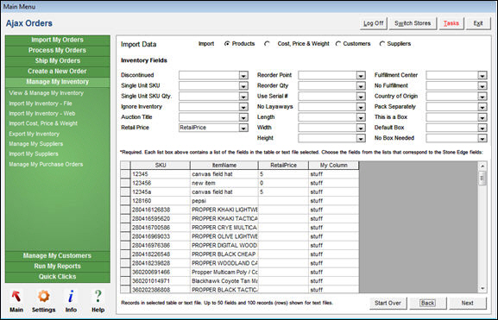Open the Default Box dropdown
Screen dimensions: 498x320
pyautogui.click(x=482, y=128)
